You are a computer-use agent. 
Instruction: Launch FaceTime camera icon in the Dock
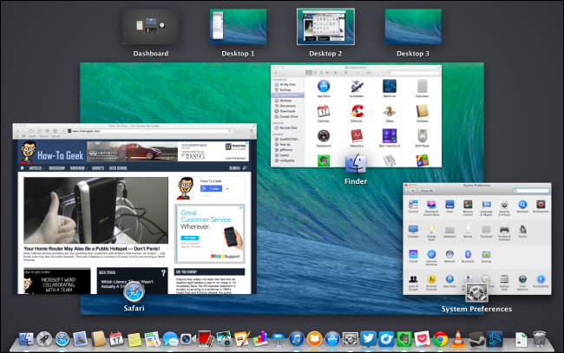187,339
